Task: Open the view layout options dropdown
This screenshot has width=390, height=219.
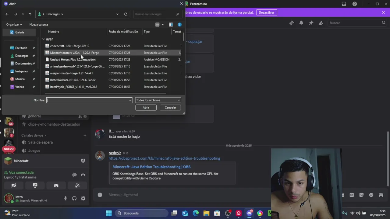Action: [x=162, y=25]
